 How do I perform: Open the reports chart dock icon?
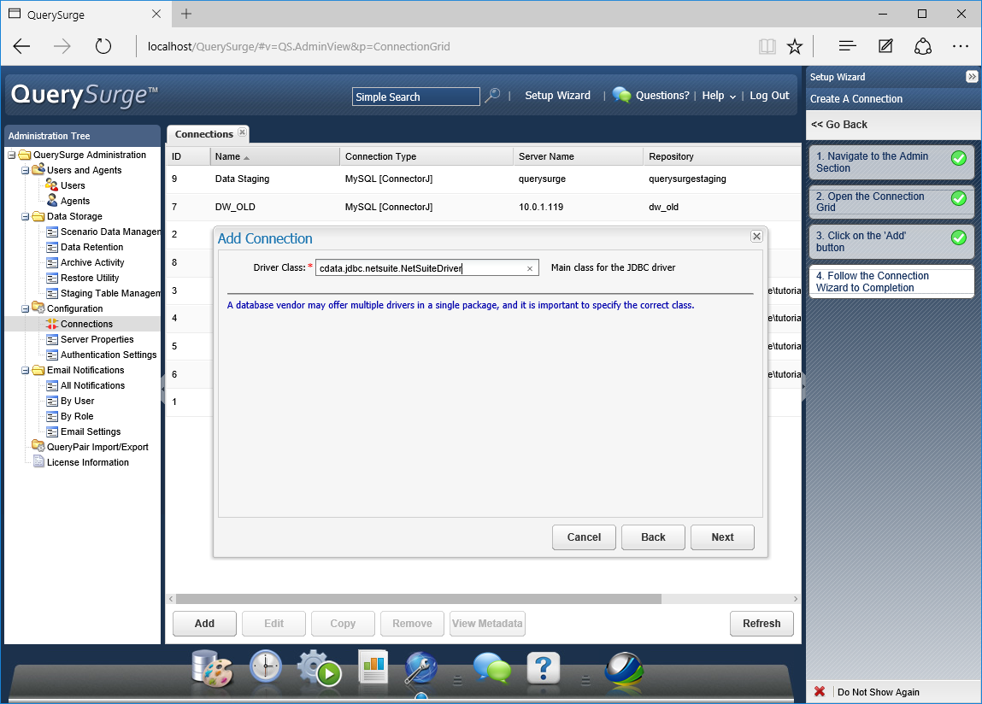(x=373, y=667)
